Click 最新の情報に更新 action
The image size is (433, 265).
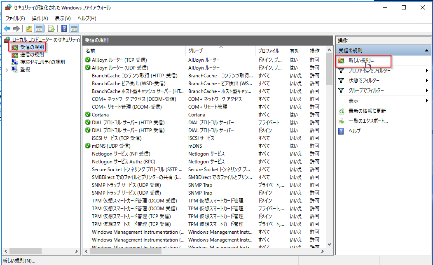click(x=367, y=111)
